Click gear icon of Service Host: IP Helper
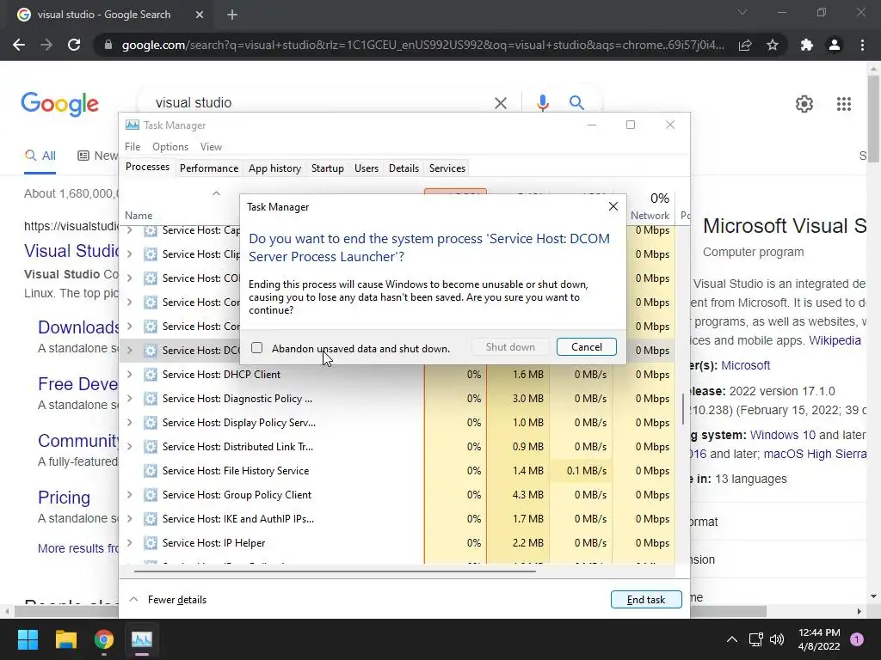This screenshot has height=660, width=881. pos(150,543)
